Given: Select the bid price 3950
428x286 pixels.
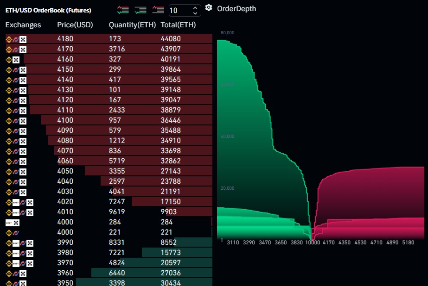Looking at the screenshot, I should click(x=65, y=283).
